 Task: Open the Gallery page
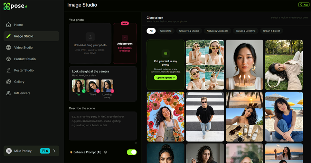31,82
